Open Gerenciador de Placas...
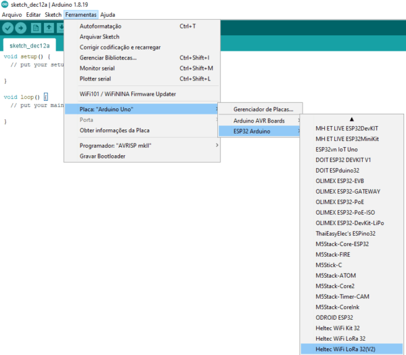The height and width of the screenshot is (355, 406). pos(260,109)
